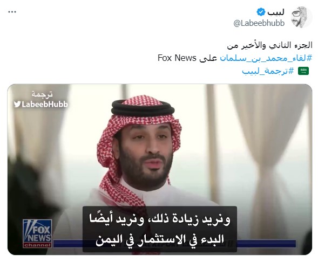Open the three-dot more options menu

click(12, 12)
